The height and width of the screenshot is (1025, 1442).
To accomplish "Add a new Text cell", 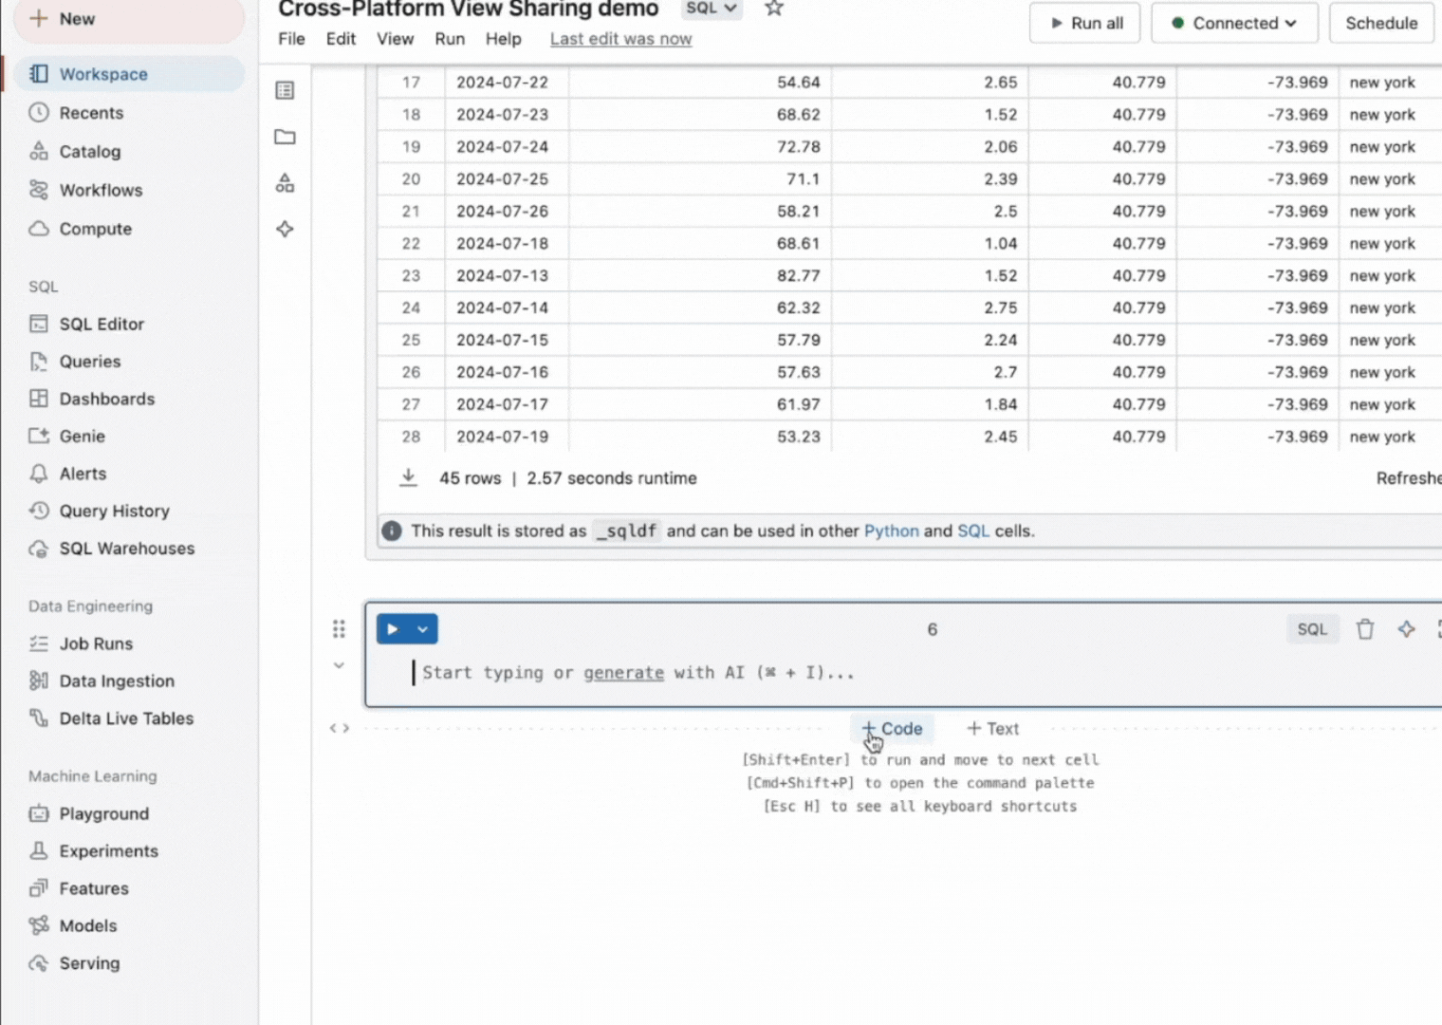I will point(992,729).
